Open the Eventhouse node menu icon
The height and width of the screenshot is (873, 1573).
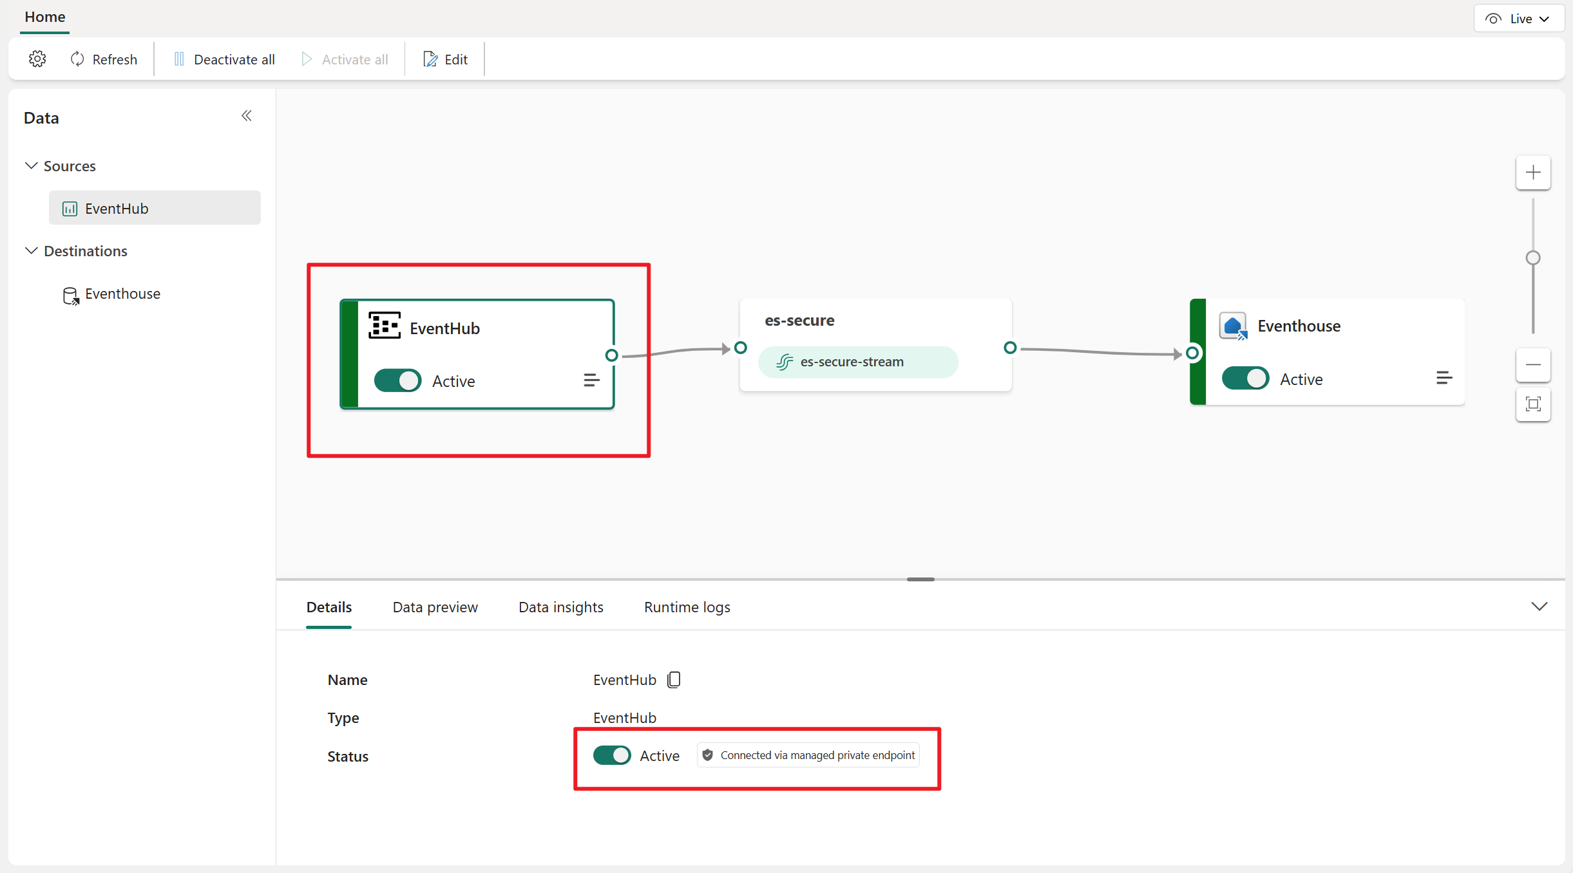click(1444, 379)
